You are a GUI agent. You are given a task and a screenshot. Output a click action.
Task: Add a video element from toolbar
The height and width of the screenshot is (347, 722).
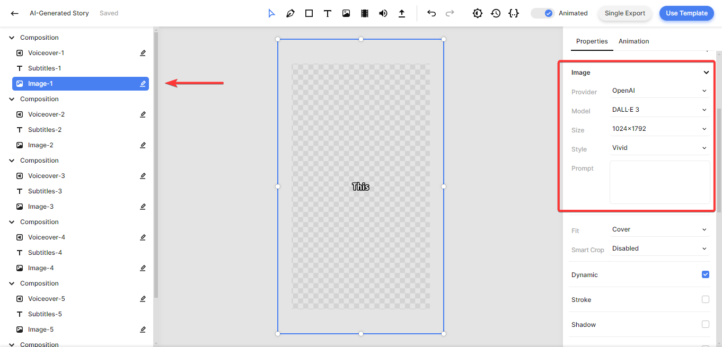[365, 13]
